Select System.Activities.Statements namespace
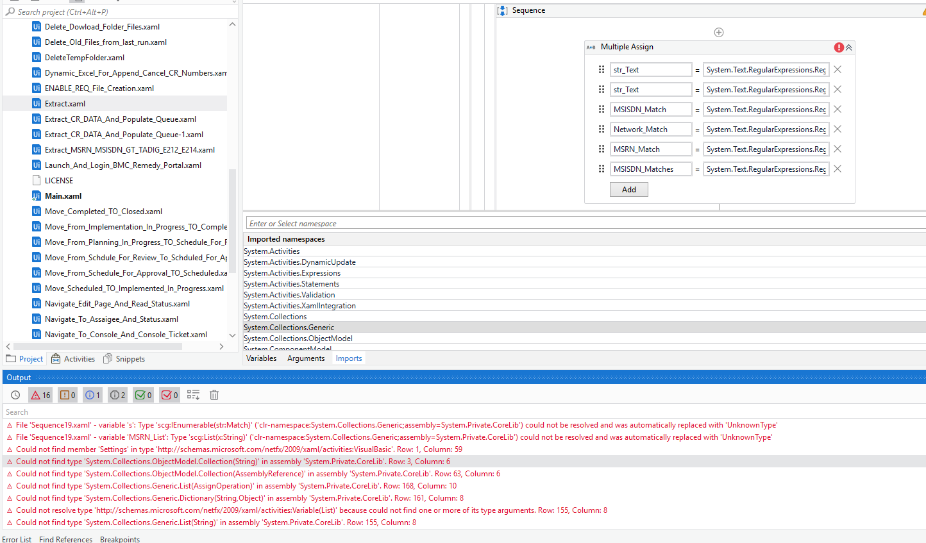 click(584, 284)
